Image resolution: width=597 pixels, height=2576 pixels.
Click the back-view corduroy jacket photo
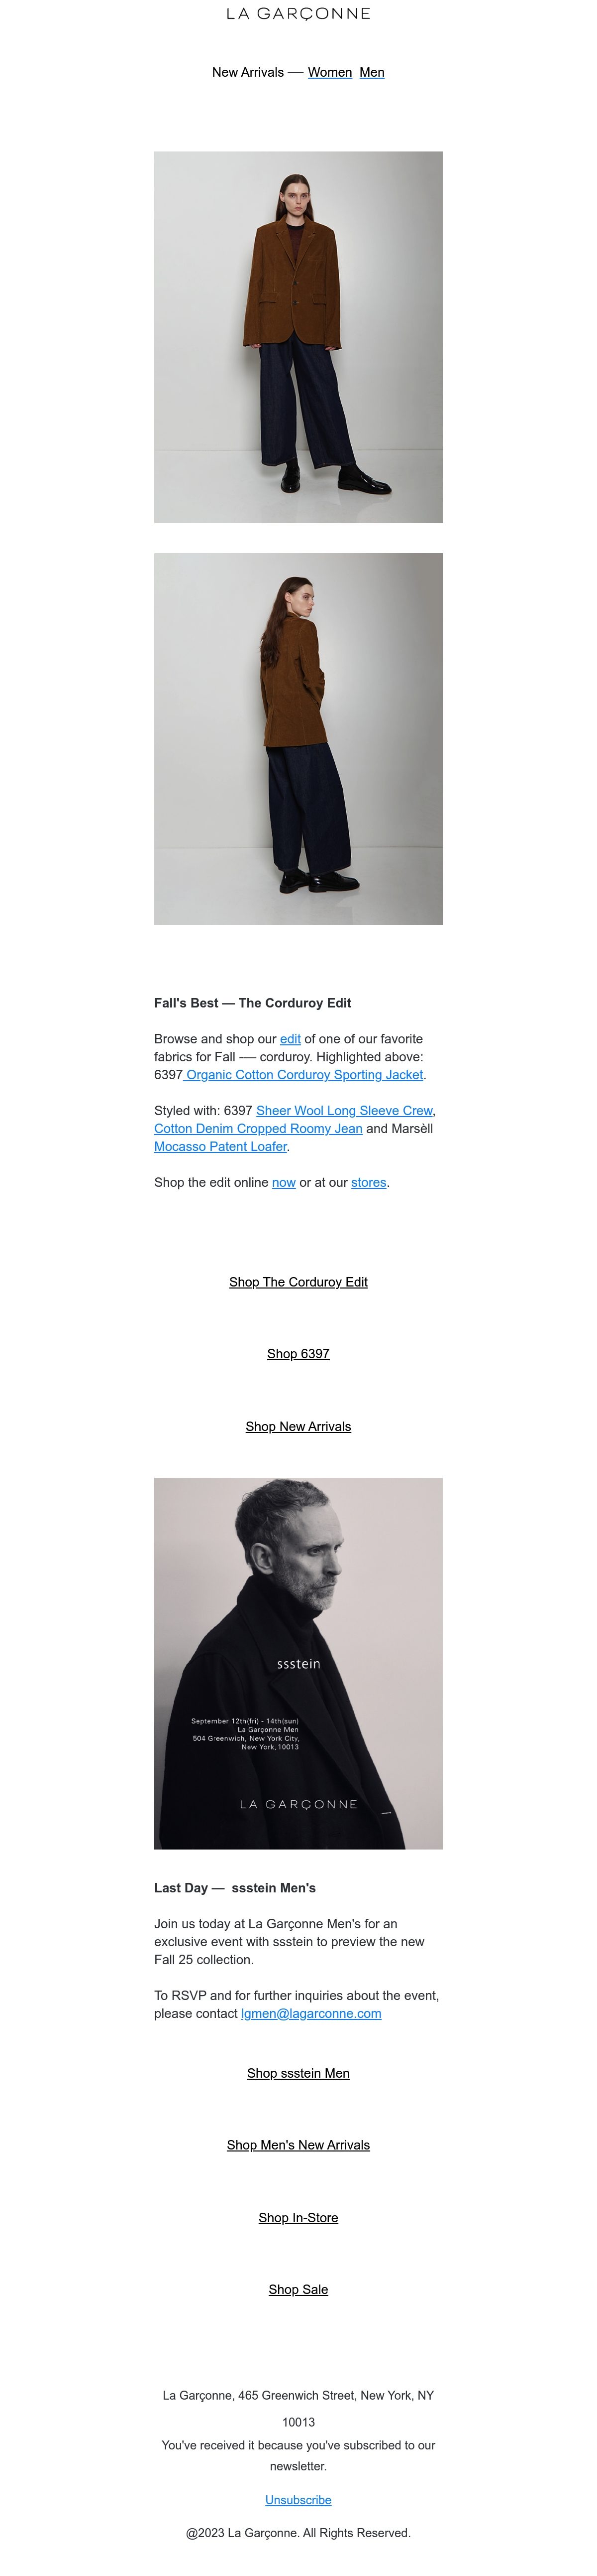pos(298,739)
